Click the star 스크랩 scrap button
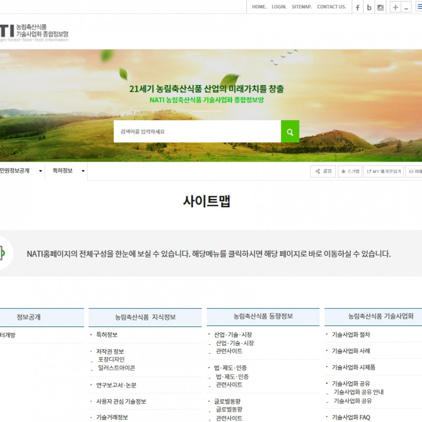This screenshot has width=422, height=422. point(350,171)
